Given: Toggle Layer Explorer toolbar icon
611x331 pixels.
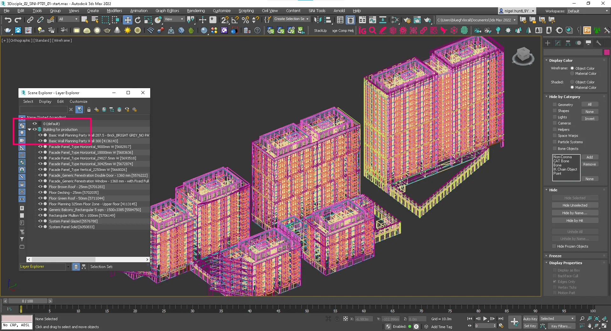Looking at the screenshot, I should pyautogui.click(x=350, y=20).
